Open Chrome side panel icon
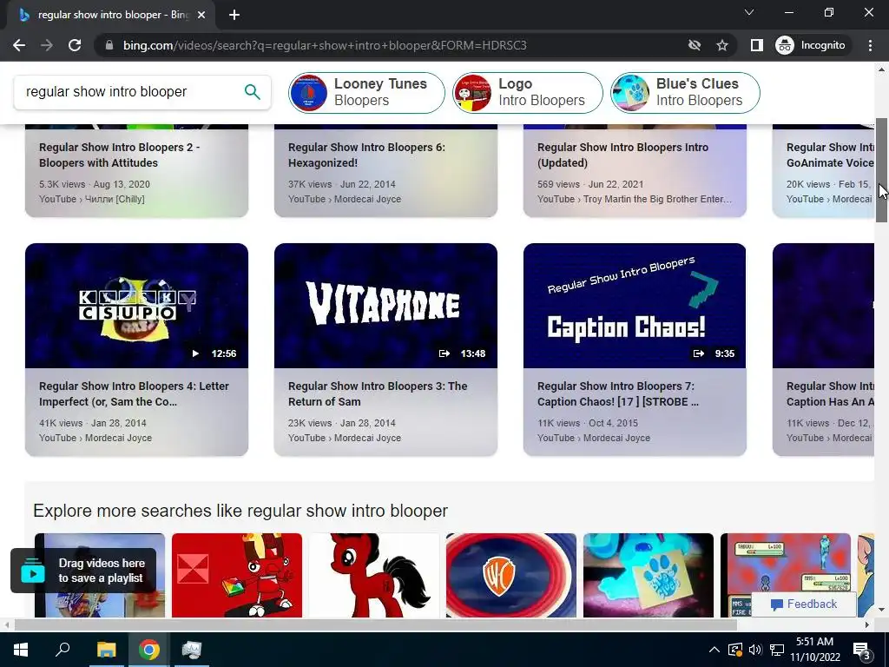Viewport: 889px width, 667px height. pyautogui.click(x=756, y=45)
